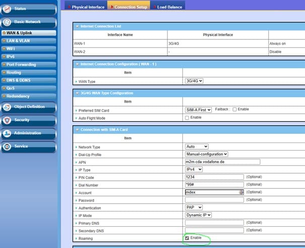Open the Preferred SIM Card dropdown

[x=198, y=110]
